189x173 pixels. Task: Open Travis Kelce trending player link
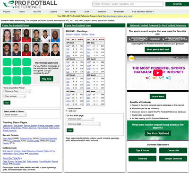[43, 128]
